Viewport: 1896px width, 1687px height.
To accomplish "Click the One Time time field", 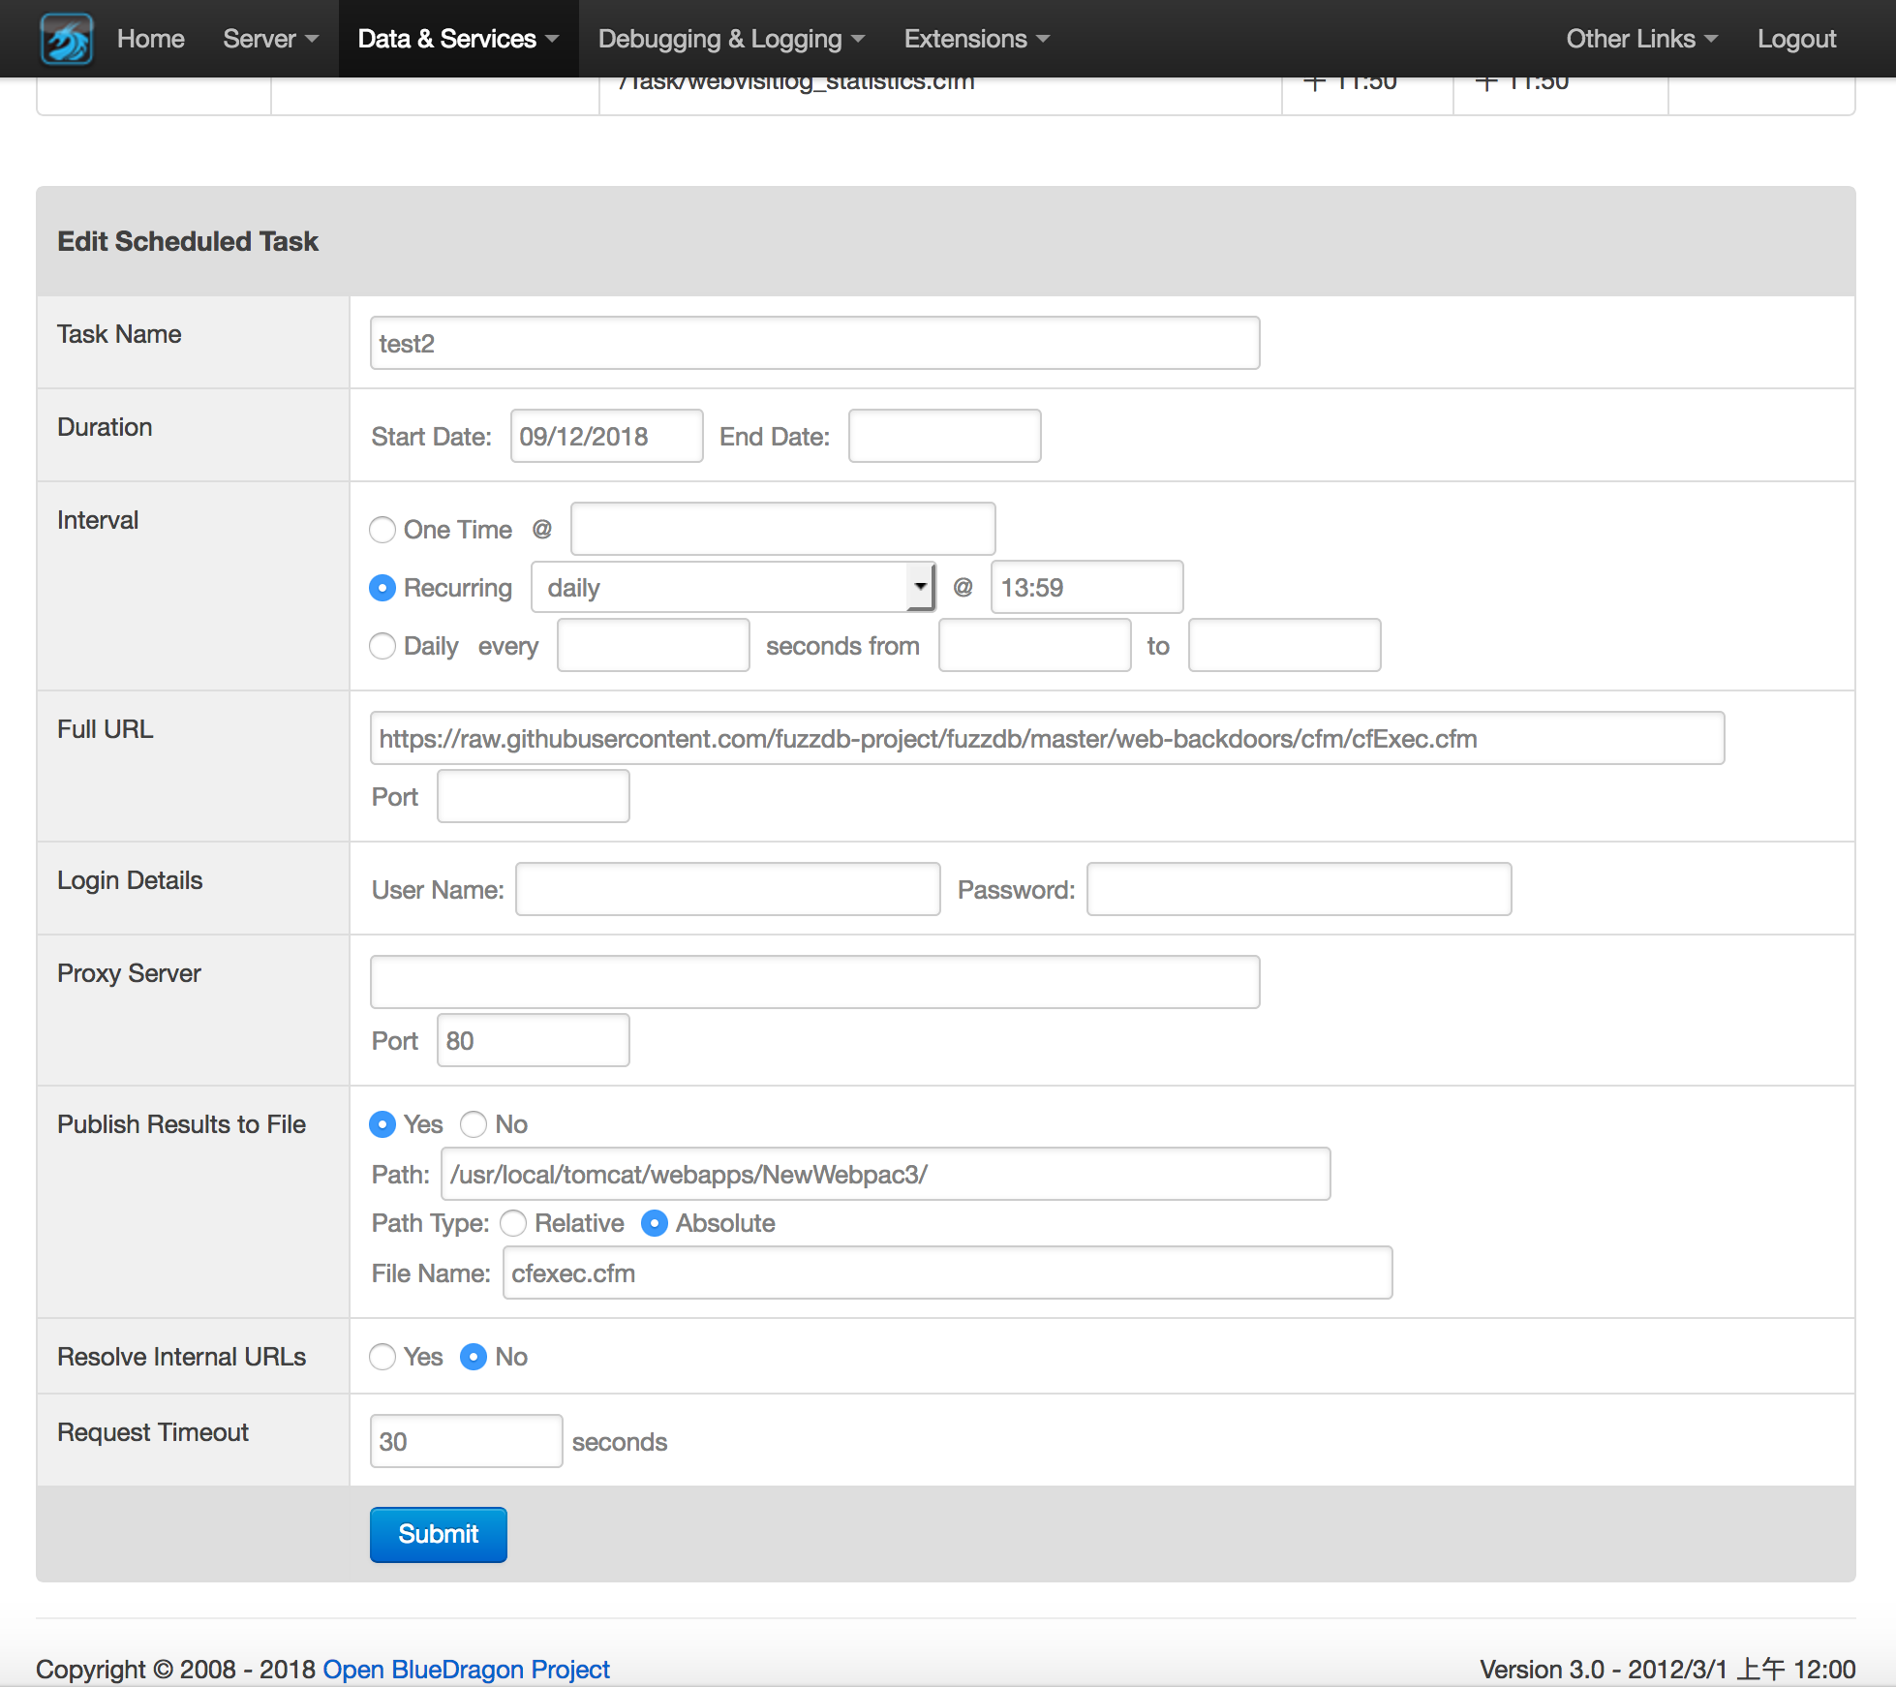I will [782, 529].
